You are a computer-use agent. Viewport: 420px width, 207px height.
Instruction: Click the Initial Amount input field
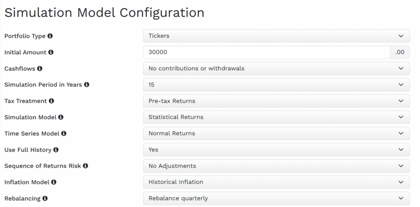[267, 52]
